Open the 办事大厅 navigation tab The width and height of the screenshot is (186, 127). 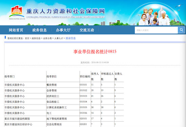click(x=63, y=30)
